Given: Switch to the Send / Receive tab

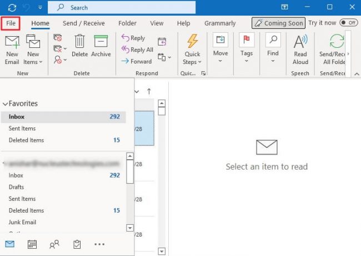Looking at the screenshot, I should [x=85, y=23].
